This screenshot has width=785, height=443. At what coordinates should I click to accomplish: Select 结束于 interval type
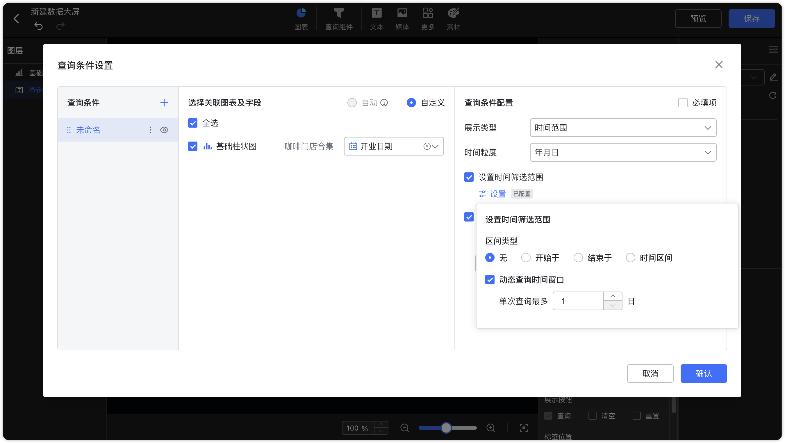point(578,258)
